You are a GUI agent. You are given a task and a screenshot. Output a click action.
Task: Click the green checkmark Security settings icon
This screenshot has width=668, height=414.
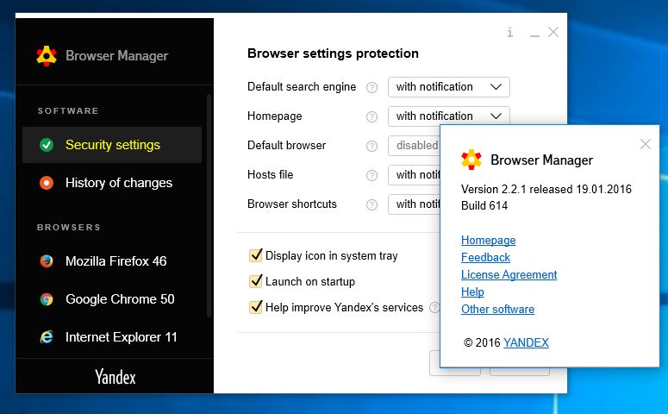47,145
